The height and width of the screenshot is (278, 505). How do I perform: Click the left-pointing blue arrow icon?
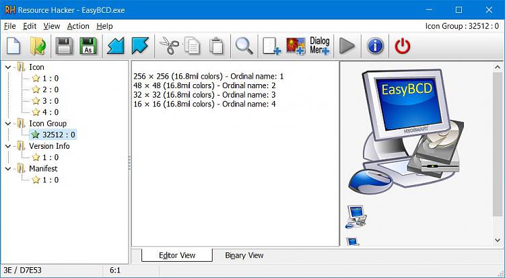tap(116, 46)
